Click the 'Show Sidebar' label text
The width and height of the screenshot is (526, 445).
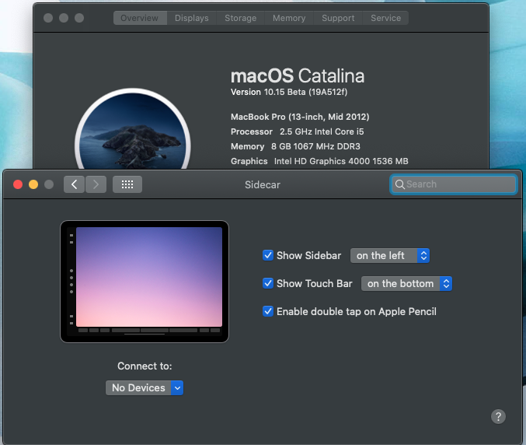(308, 256)
